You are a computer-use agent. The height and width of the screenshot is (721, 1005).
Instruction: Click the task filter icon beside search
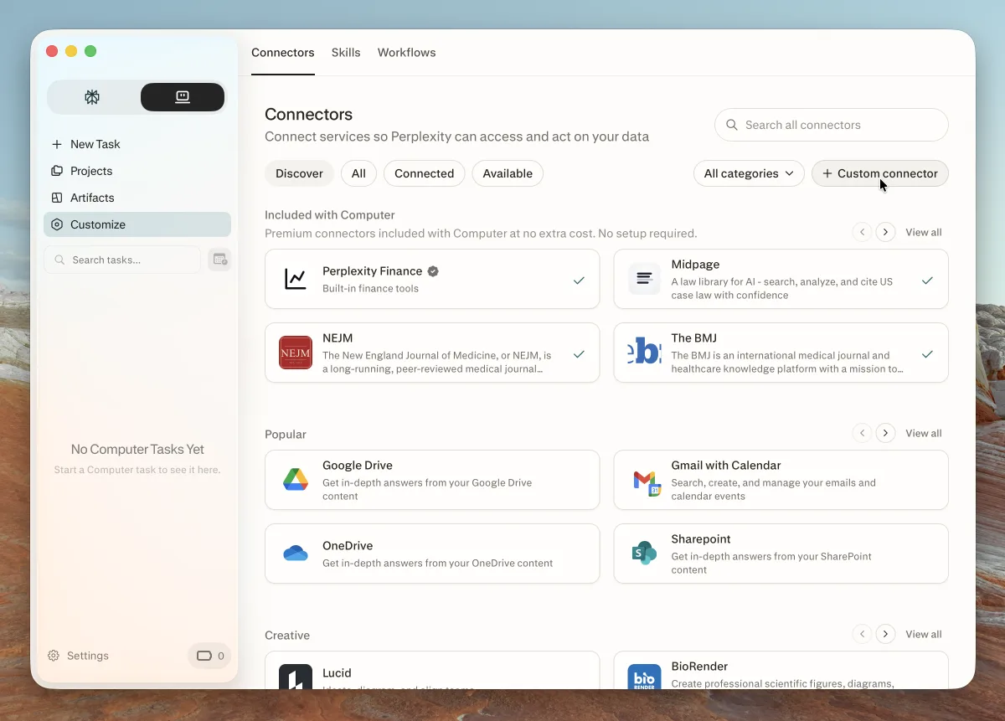tap(219, 260)
